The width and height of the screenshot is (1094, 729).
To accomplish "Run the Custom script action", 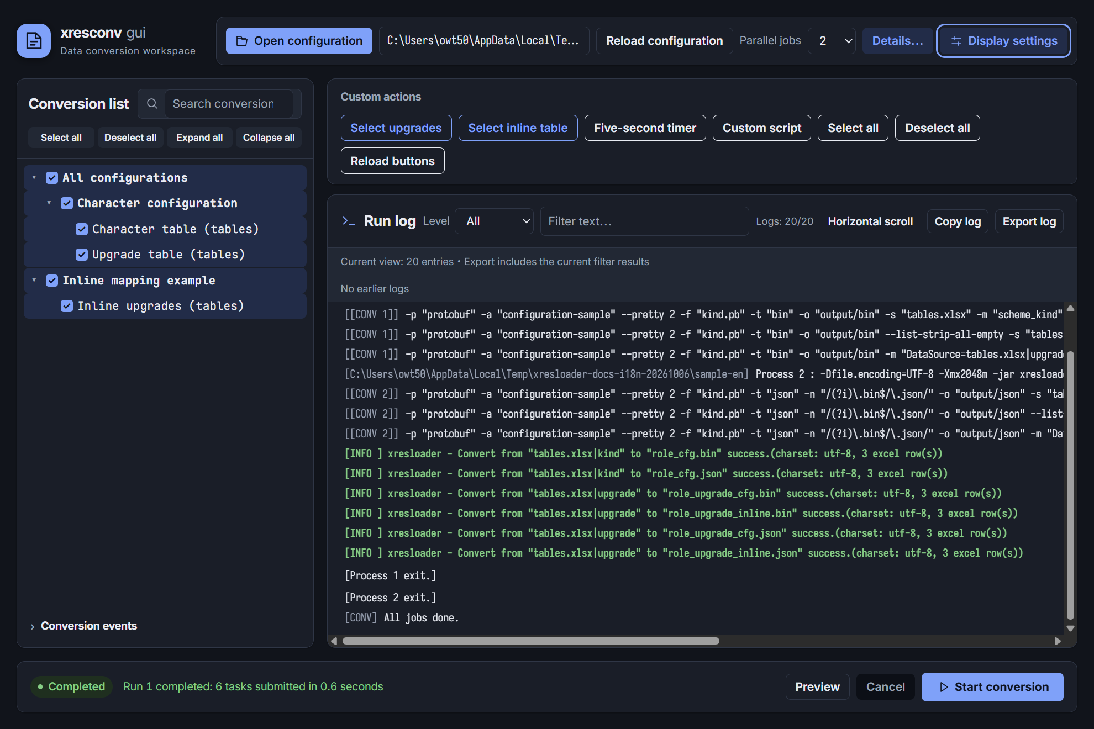I will (761, 128).
